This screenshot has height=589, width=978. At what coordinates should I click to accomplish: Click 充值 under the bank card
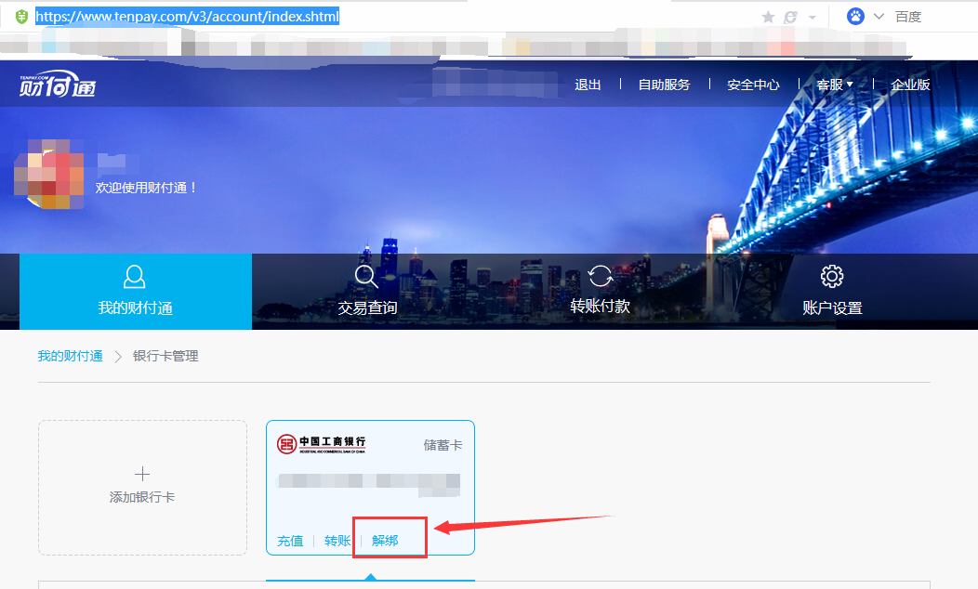pyautogui.click(x=290, y=541)
